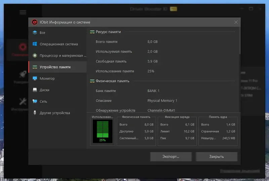Click the Пик 9,7 GB row
Viewport: 269px width, 181px height.
pos(177,138)
